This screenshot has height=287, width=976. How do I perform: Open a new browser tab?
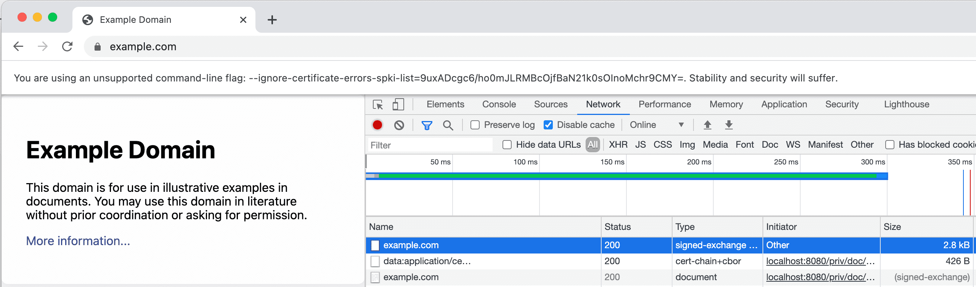(x=272, y=20)
